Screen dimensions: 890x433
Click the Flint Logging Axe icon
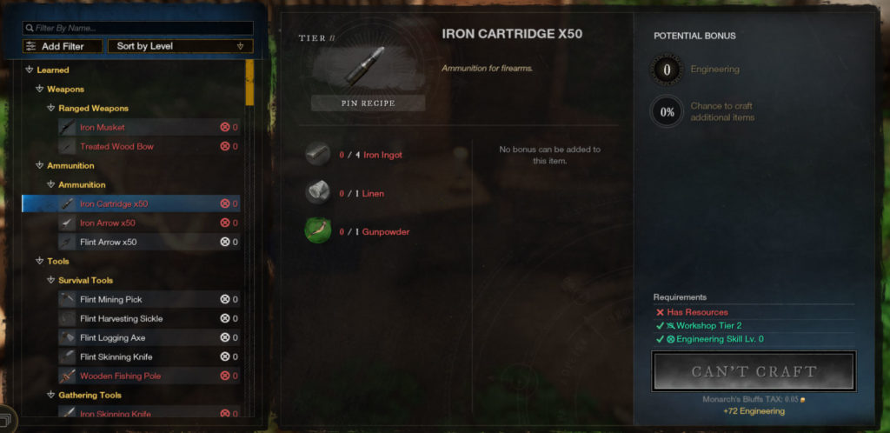[67, 337]
